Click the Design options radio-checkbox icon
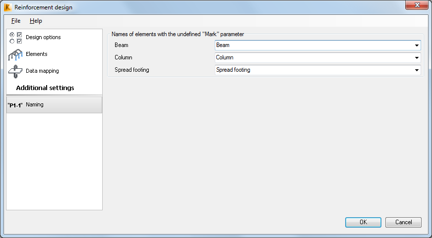The height and width of the screenshot is (238, 432). click(x=16, y=38)
